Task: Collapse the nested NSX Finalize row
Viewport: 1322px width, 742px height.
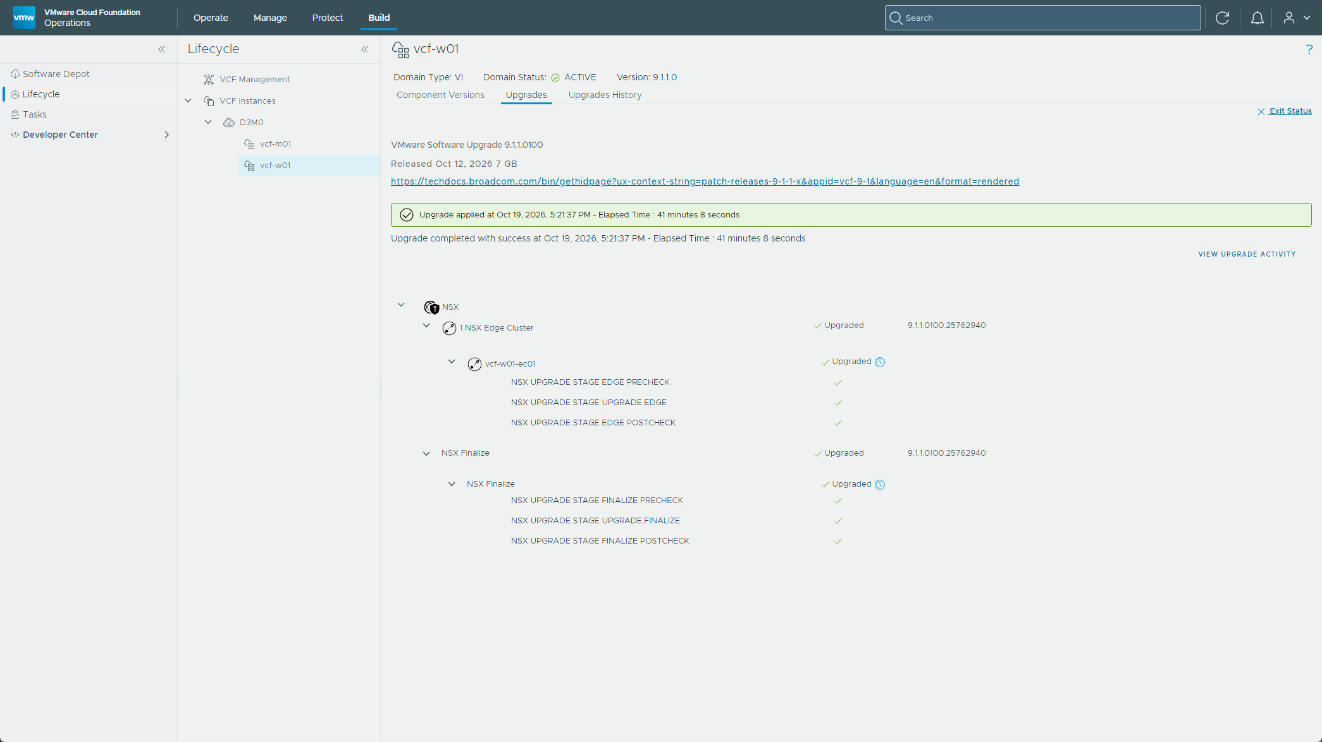Action: [452, 484]
